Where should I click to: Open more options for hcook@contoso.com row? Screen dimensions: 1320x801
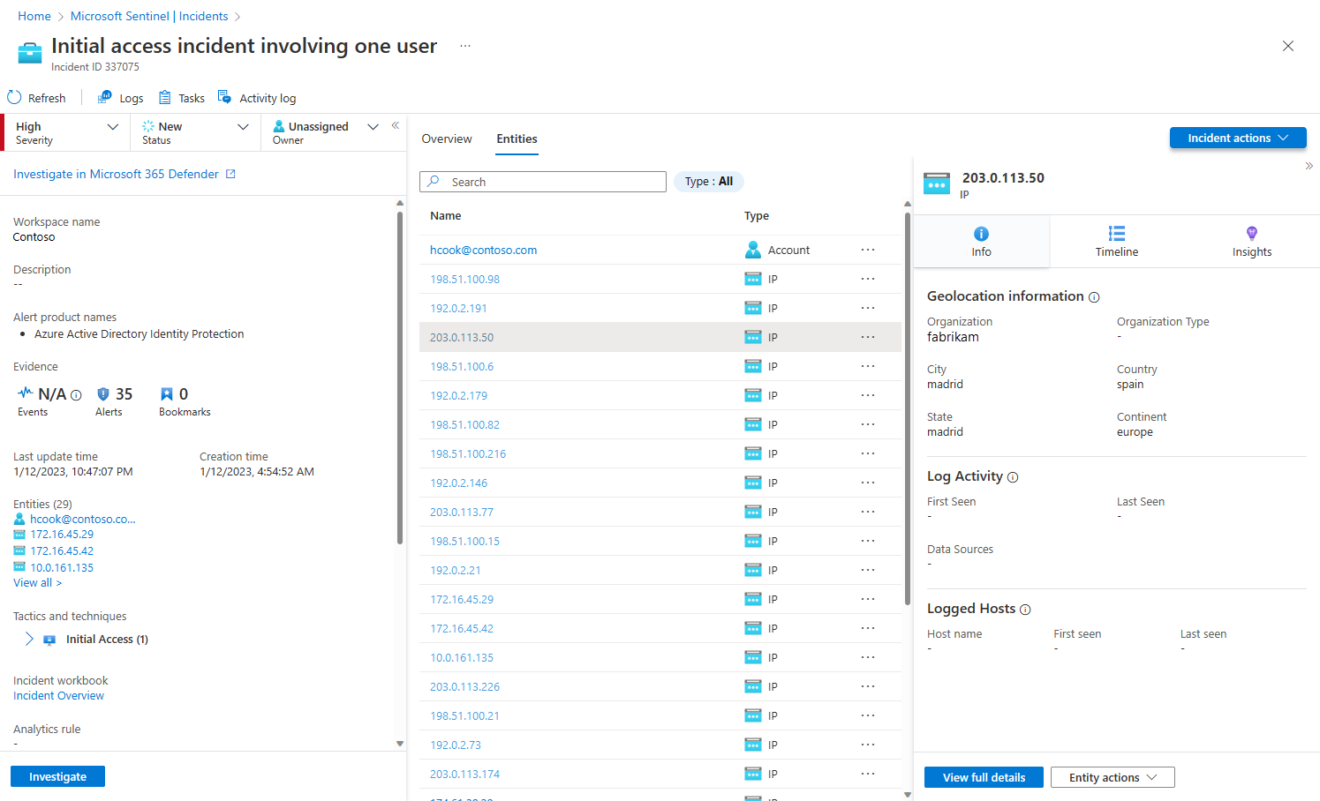point(868,250)
